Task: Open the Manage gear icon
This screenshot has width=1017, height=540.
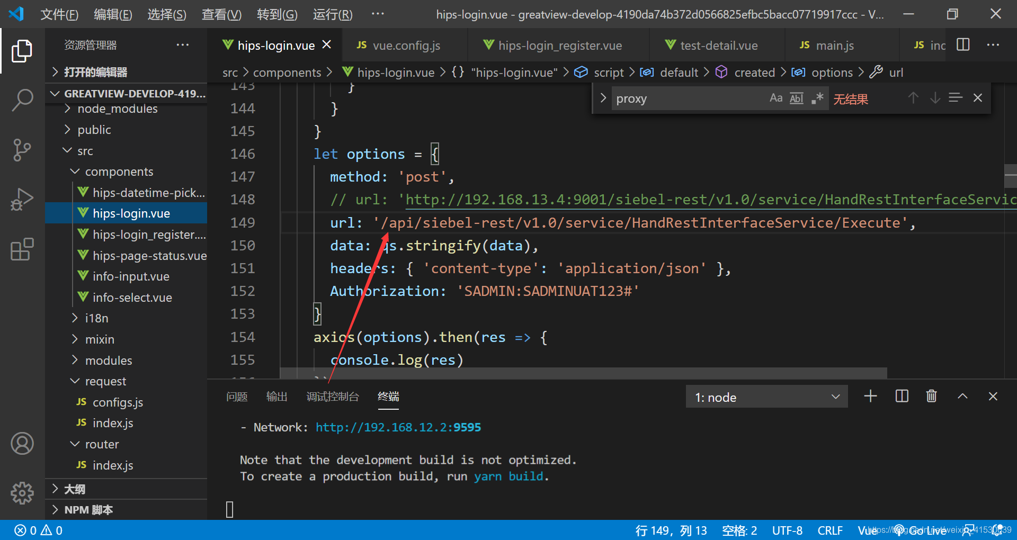Action: pos(22,493)
